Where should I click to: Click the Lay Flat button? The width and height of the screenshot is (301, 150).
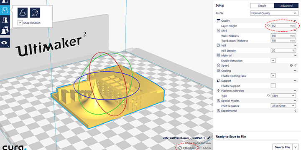click(x=35, y=12)
